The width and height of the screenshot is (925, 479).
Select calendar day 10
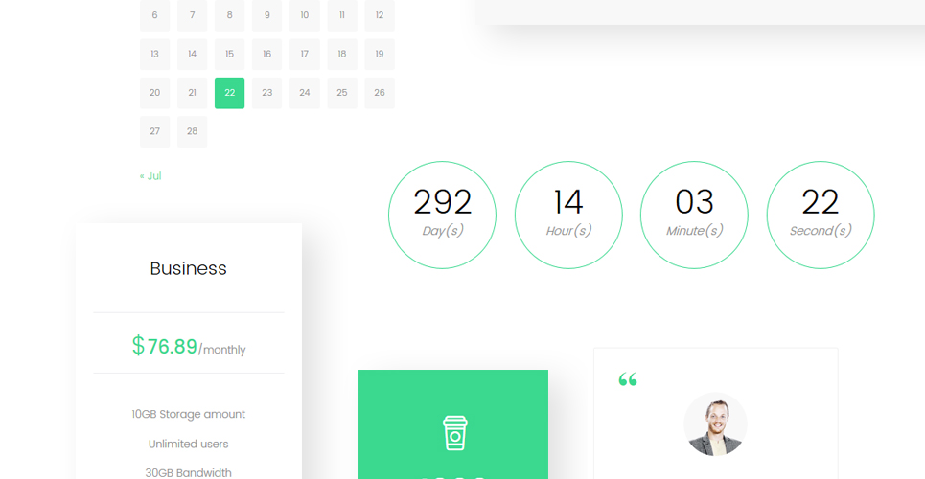[305, 15]
